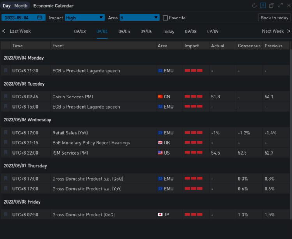The image size is (292, 239).
Task: Open the Area dropdown showing 5
Action: pos(139,18)
